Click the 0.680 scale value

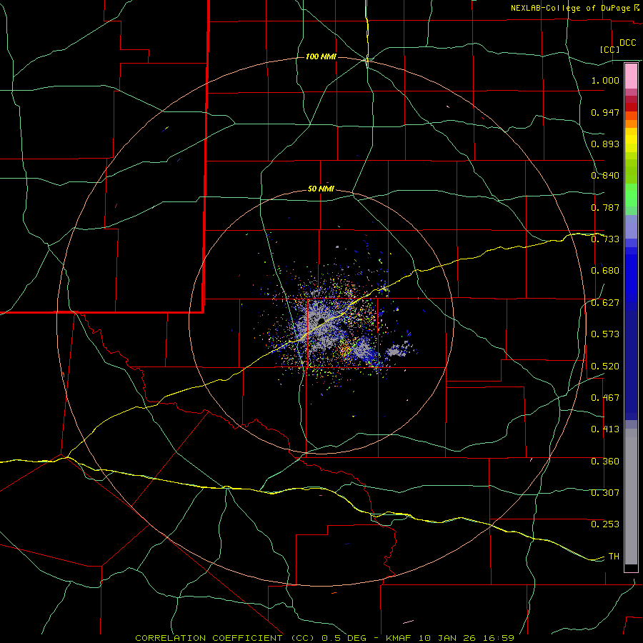tap(605, 271)
